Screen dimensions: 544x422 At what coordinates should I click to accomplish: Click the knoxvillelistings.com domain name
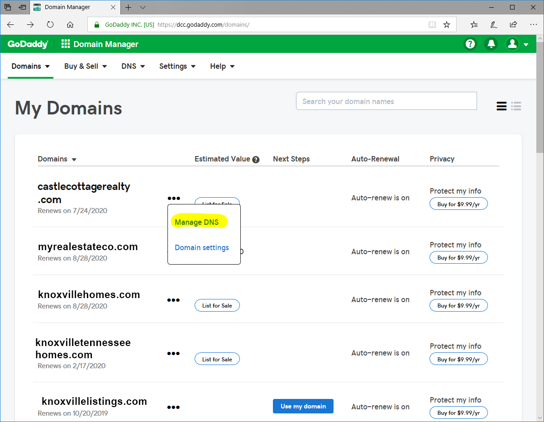(x=94, y=402)
